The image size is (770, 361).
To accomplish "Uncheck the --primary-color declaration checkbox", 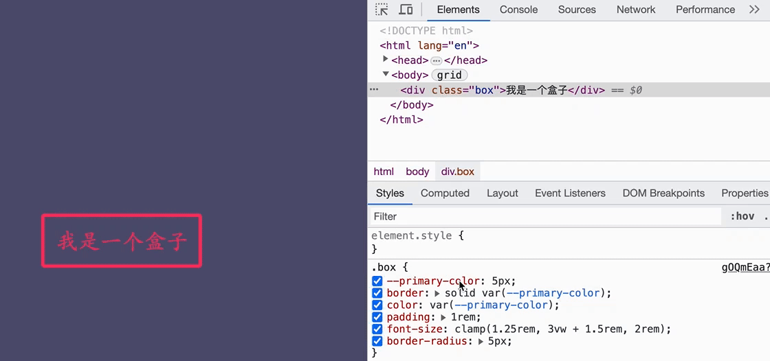I will tap(377, 281).
